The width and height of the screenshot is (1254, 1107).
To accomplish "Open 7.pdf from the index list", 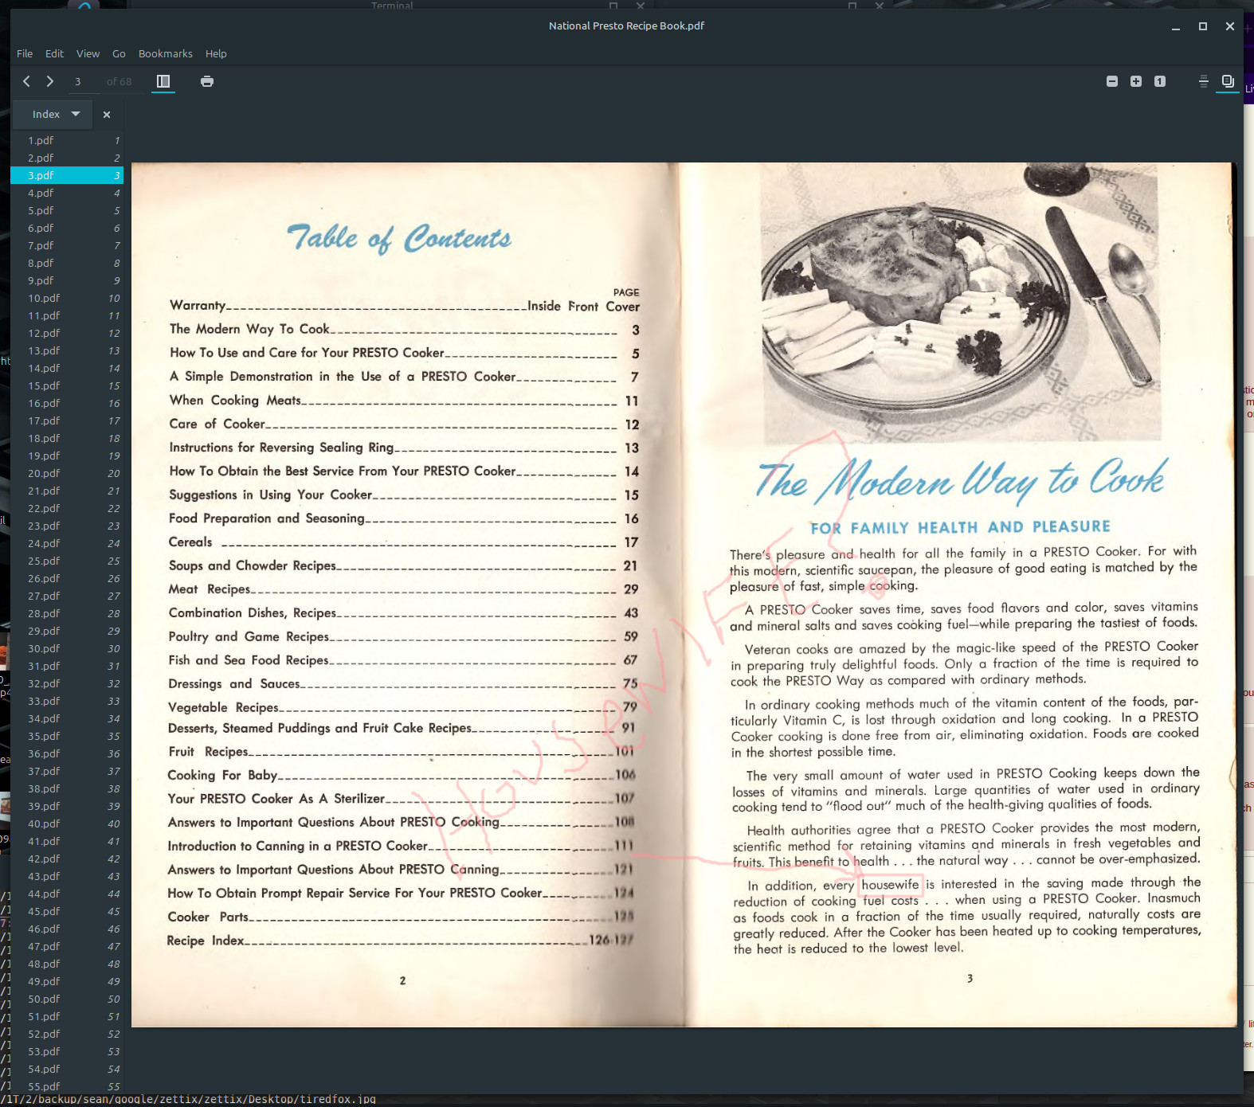I will coord(67,246).
